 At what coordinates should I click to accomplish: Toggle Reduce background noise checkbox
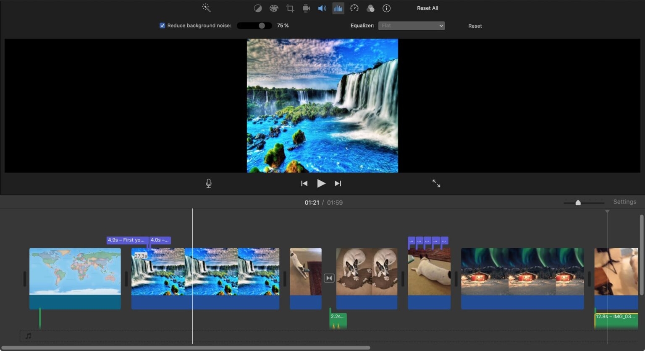(x=162, y=26)
